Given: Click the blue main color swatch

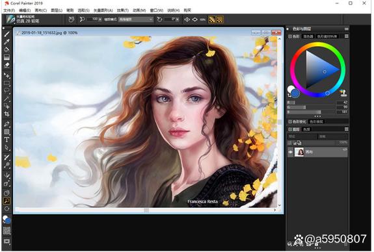Looking at the screenshot, I should pos(295,94).
